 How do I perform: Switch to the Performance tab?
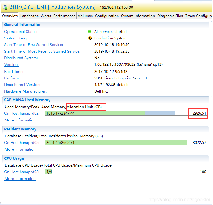point(64,16)
